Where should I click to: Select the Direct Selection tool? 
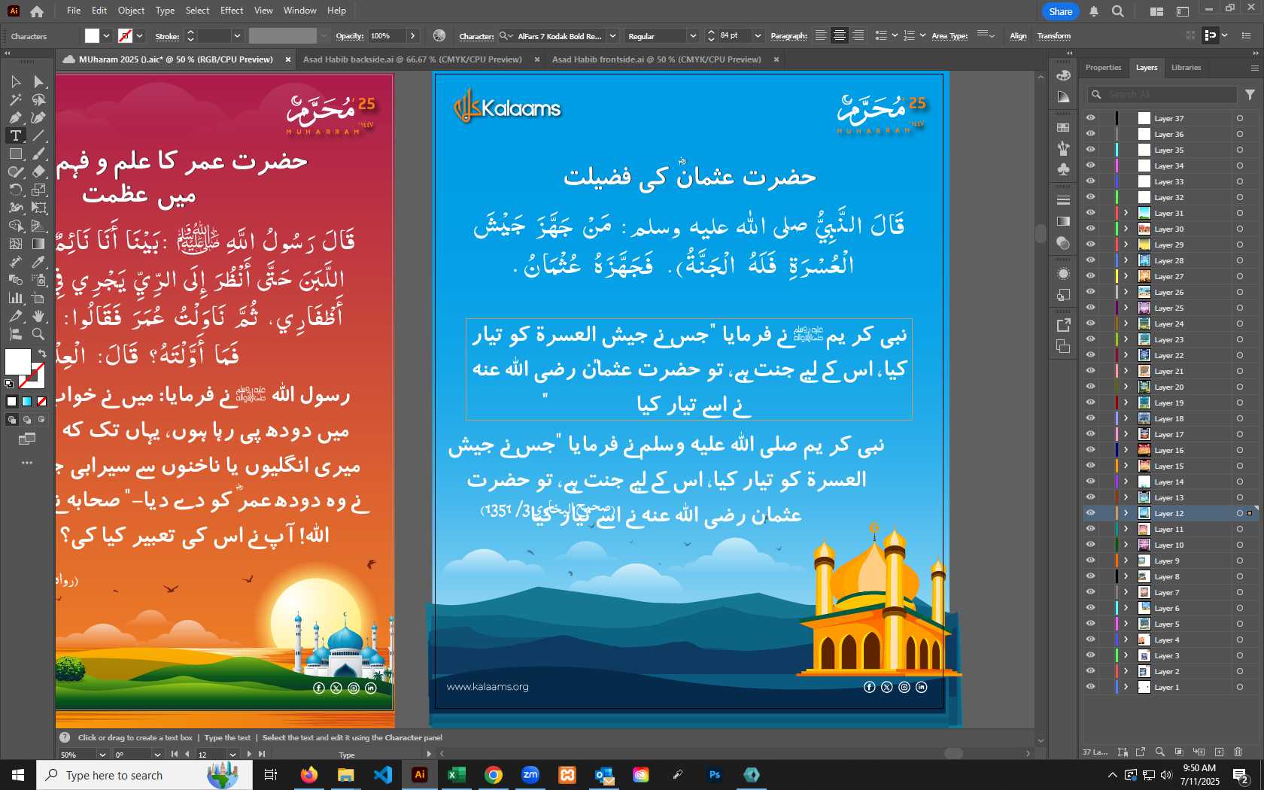[x=39, y=81]
